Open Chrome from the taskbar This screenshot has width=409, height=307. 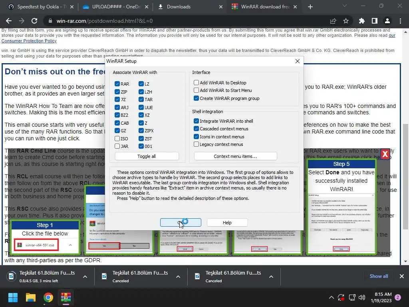pos(48,297)
